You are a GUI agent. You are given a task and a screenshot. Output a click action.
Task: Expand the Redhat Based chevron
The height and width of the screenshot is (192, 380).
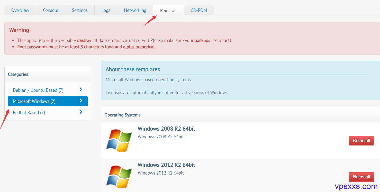coord(81,112)
